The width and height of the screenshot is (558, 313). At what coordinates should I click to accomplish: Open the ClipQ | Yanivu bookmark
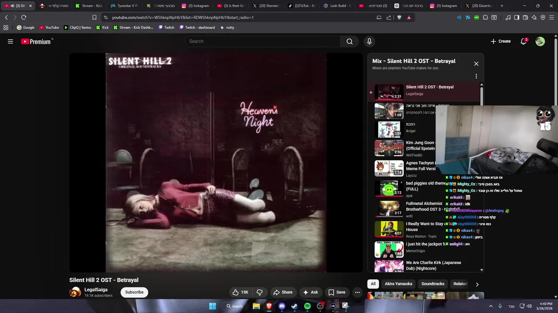(77, 27)
